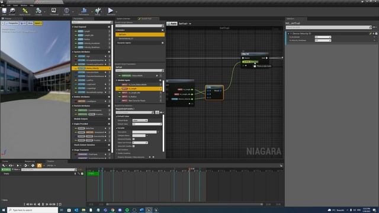The image size is (379, 213).
Task: Click the Parameters panel search field
Action: [92, 22]
